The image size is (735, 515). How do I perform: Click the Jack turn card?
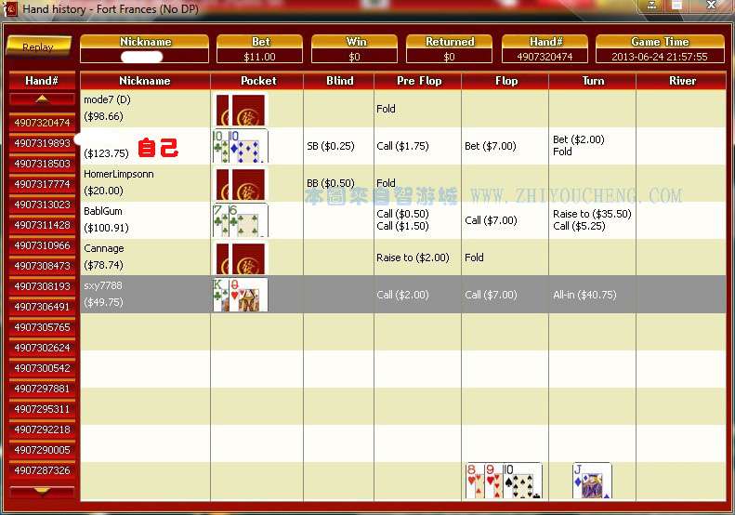pos(592,482)
